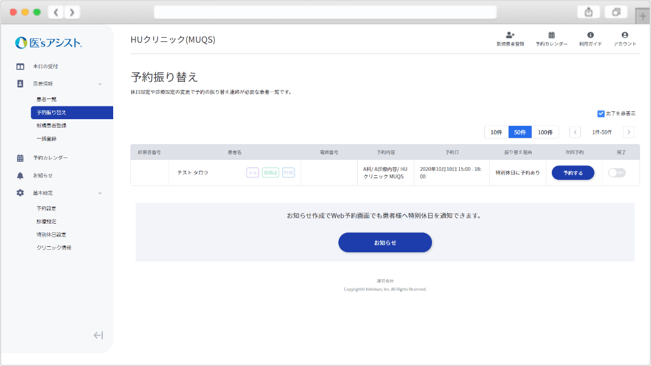
Task: Open the 予約カレンダー header icon
Action: [551, 36]
